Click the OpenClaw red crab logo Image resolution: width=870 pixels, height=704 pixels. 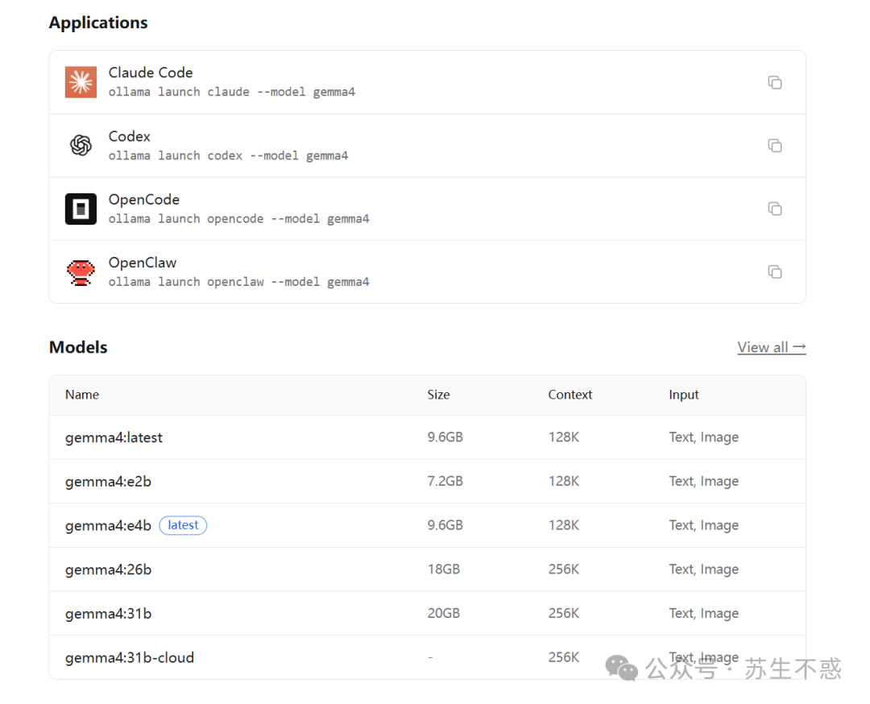tap(81, 272)
